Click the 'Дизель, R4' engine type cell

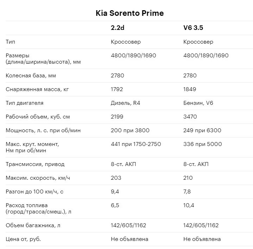coord(125,103)
